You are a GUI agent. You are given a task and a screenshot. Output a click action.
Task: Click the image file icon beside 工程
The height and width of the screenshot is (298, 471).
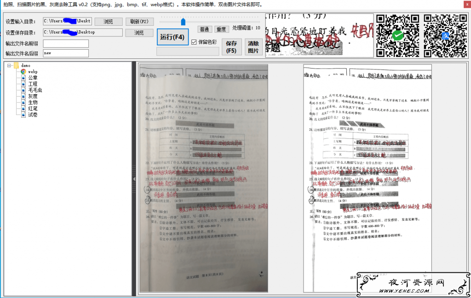pos(23,84)
